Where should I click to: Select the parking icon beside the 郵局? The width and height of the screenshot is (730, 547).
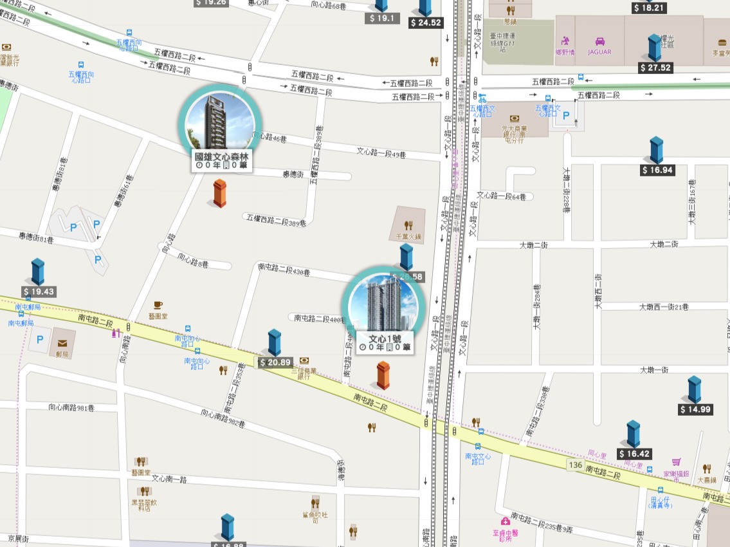(40, 339)
